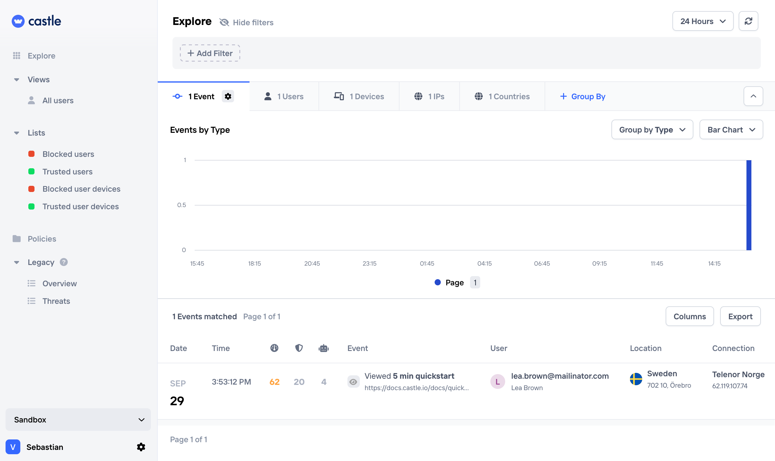Click the shield column header icon

299,348
